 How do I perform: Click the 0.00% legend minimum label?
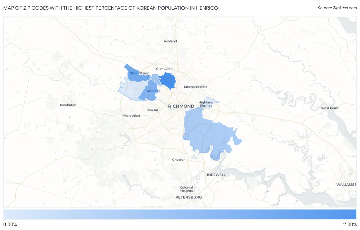pyautogui.click(x=10, y=225)
